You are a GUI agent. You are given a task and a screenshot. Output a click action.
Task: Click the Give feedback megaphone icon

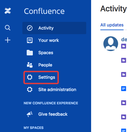tap(30, 114)
